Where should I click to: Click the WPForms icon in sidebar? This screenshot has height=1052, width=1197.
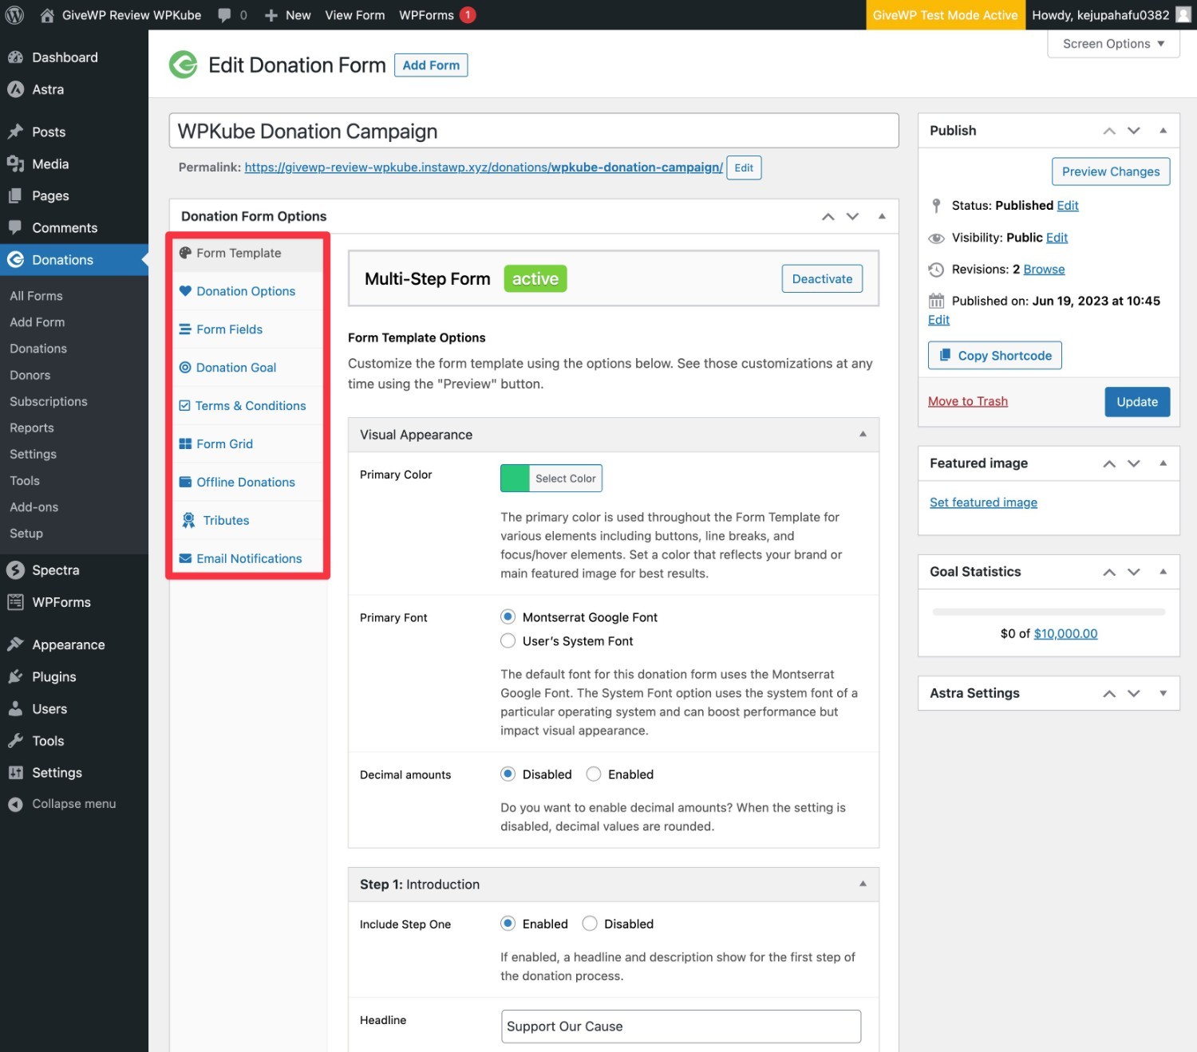pos(15,602)
